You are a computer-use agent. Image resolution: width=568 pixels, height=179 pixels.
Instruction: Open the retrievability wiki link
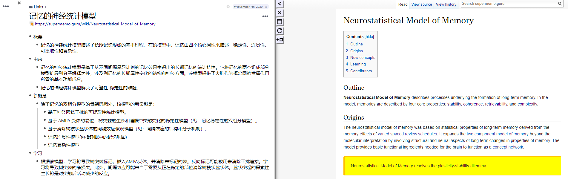(x=496, y=104)
